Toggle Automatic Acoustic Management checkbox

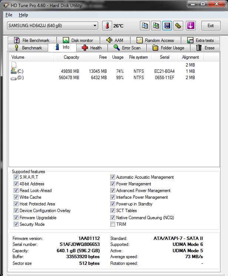click(x=113, y=177)
